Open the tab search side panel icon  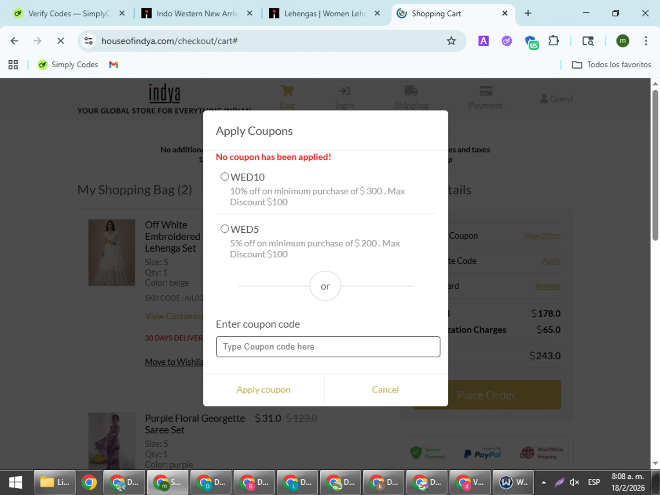[588, 41]
